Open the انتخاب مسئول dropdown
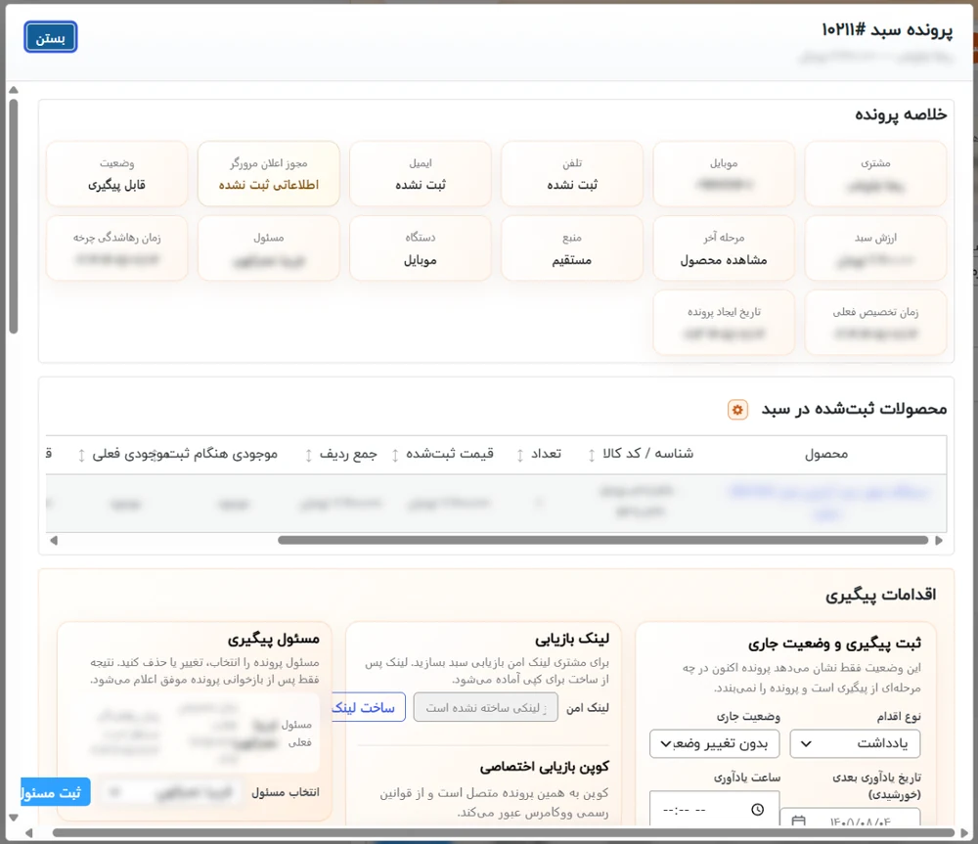Viewport: 978px width, 844px height. (172, 792)
